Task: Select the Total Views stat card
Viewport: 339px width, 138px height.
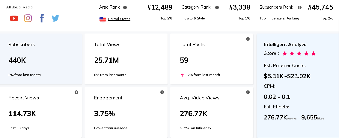Action: point(126,59)
